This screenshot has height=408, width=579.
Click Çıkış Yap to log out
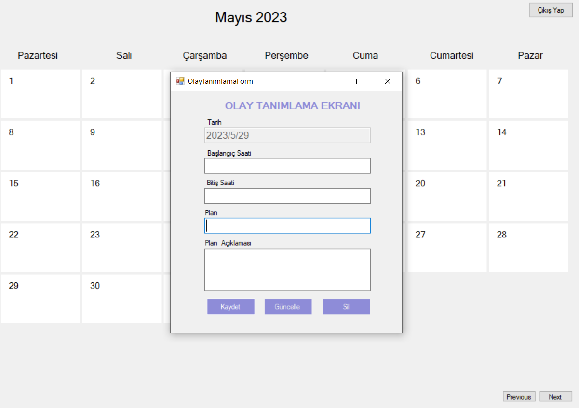pos(551,10)
